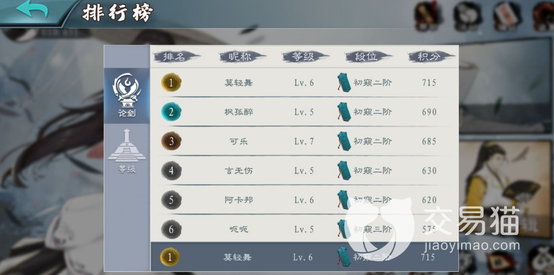The height and width of the screenshot is (275, 554).
Task: Open the 等级 ranking tab
Action: 127,151
